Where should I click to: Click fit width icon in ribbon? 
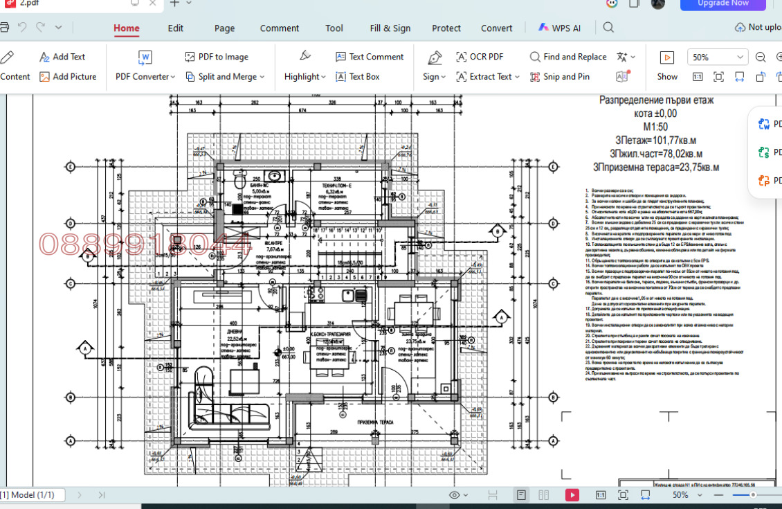(740, 77)
